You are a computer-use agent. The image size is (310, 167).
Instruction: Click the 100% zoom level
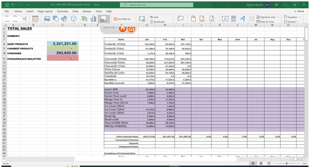(304, 163)
